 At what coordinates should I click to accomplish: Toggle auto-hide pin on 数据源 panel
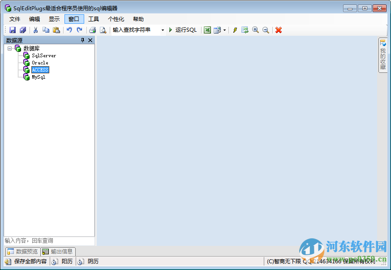[82, 40]
